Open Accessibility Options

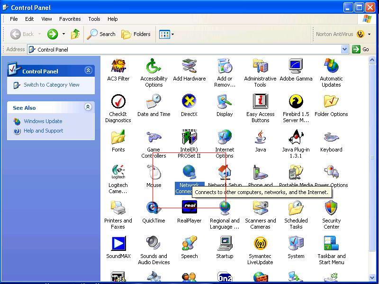153,66
